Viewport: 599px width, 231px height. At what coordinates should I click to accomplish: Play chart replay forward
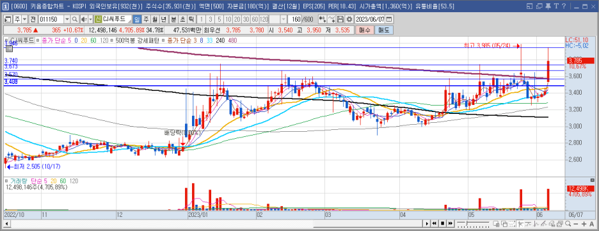point(427,223)
